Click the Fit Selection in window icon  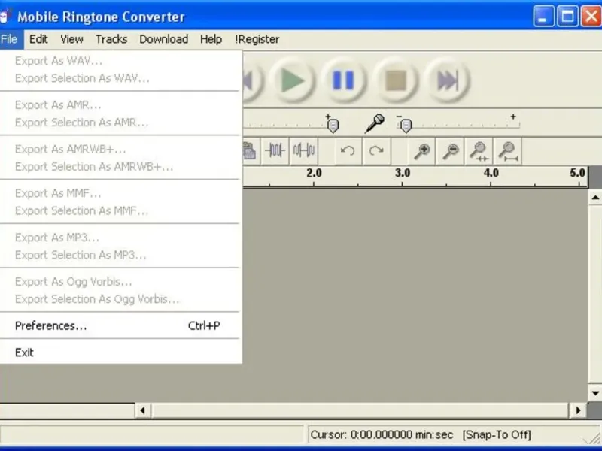click(x=479, y=151)
